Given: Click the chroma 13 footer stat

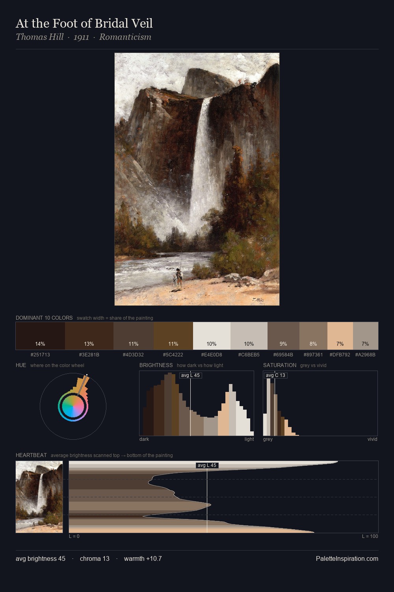Looking at the screenshot, I should pyautogui.click(x=95, y=558).
